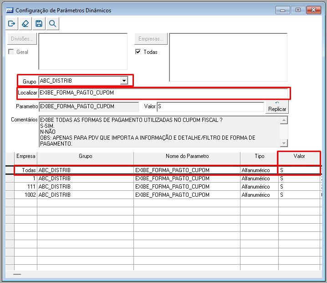Click the Empresa column header
Screen dimensions: 327x283
[x=26, y=158]
